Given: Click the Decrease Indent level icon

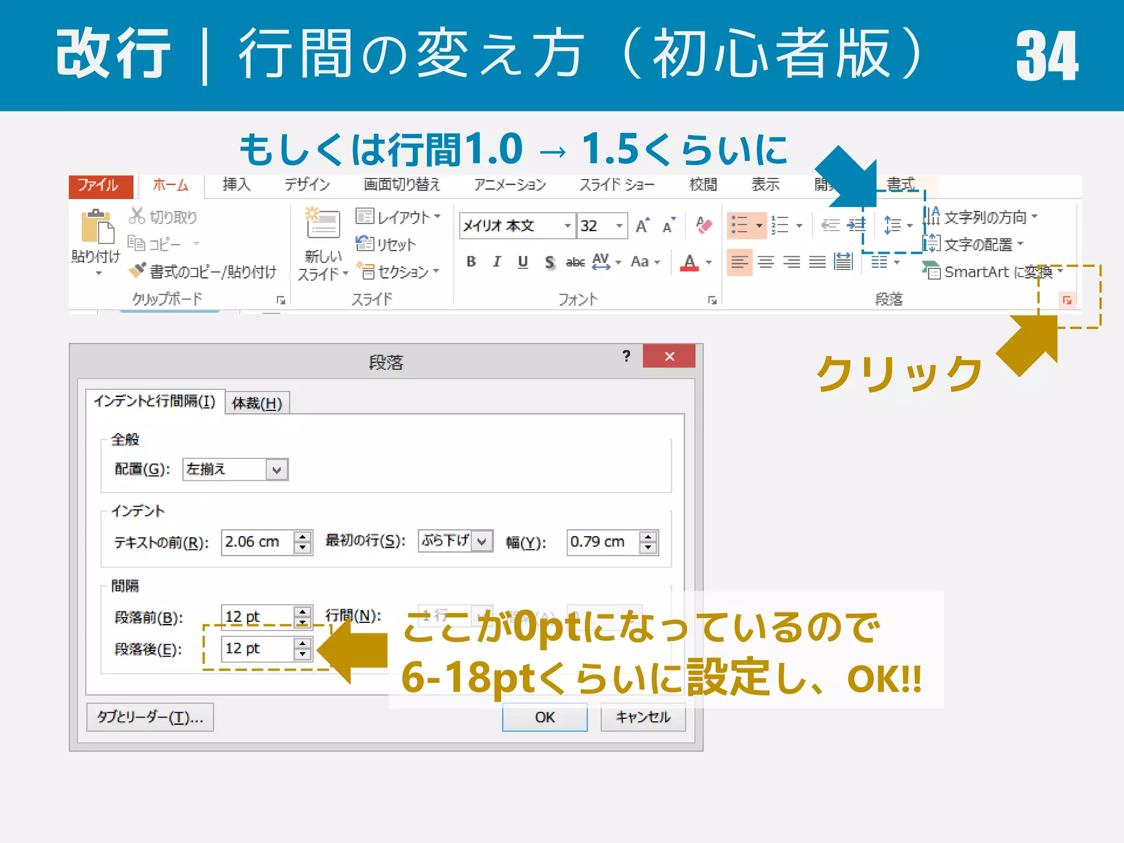Looking at the screenshot, I should 830,225.
